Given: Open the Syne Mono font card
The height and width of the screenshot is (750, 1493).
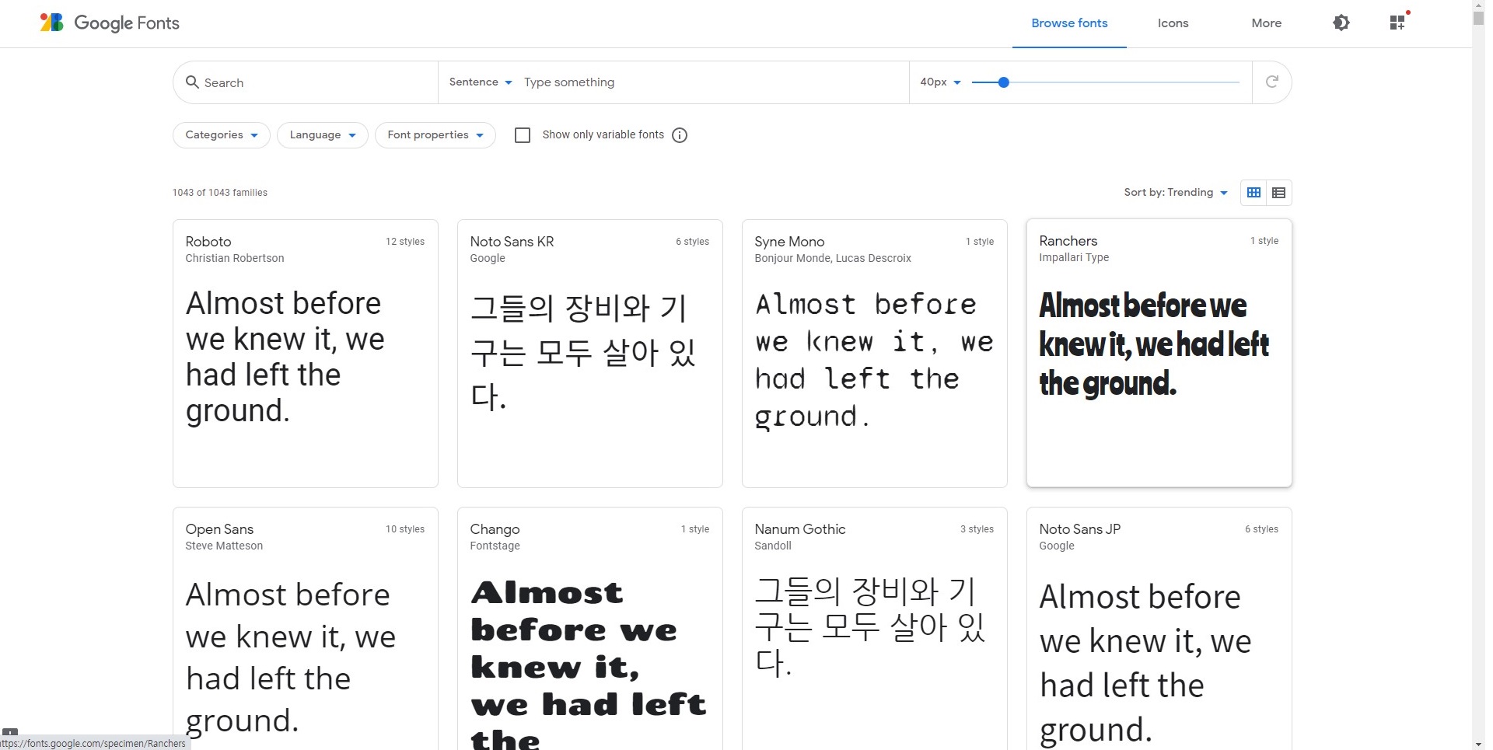Looking at the screenshot, I should pyautogui.click(x=875, y=354).
